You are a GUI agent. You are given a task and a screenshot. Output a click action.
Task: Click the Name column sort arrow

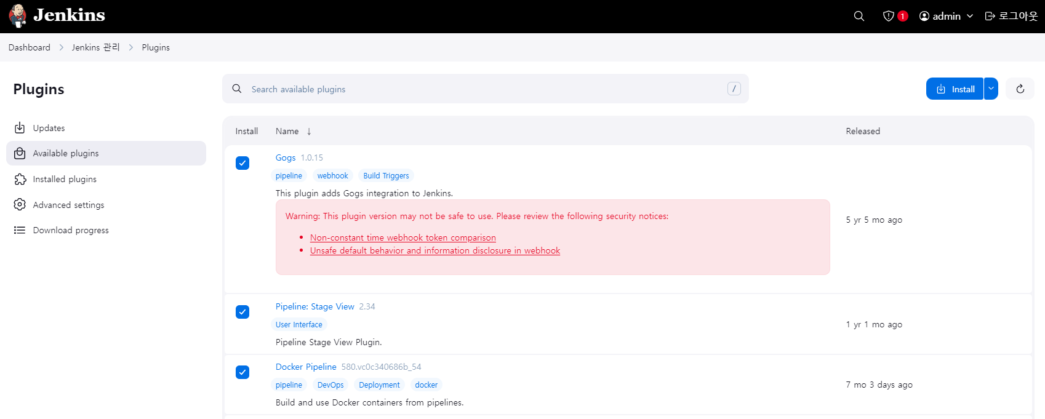(309, 131)
